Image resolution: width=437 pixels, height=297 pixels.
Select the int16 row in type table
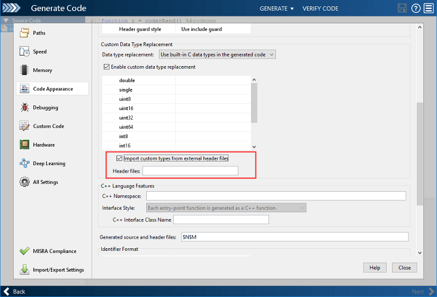click(176, 146)
